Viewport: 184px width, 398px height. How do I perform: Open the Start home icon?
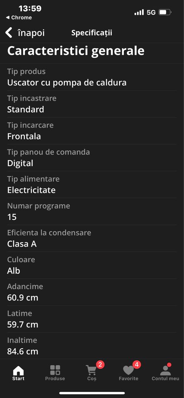point(18,370)
